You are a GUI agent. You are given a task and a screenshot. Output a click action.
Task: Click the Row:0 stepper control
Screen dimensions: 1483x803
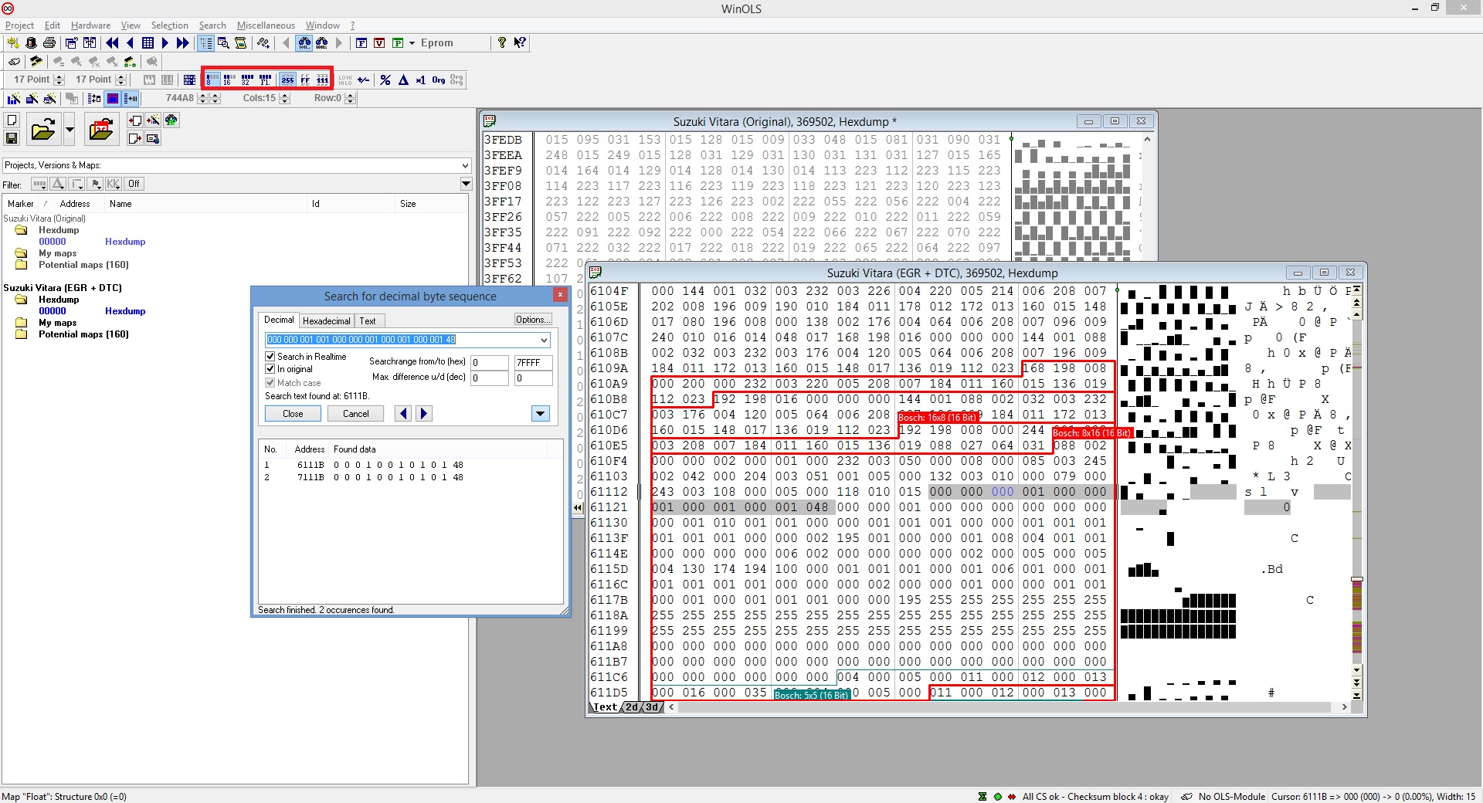point(351,98)
